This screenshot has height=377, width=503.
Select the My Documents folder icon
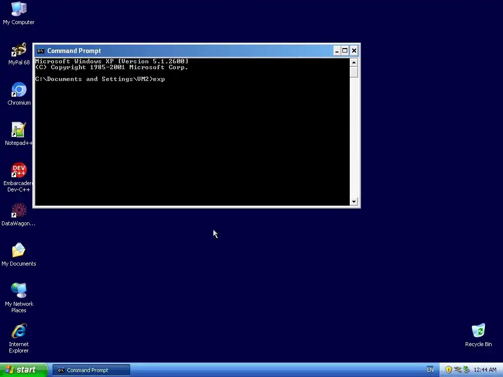(x=19, y=255)
